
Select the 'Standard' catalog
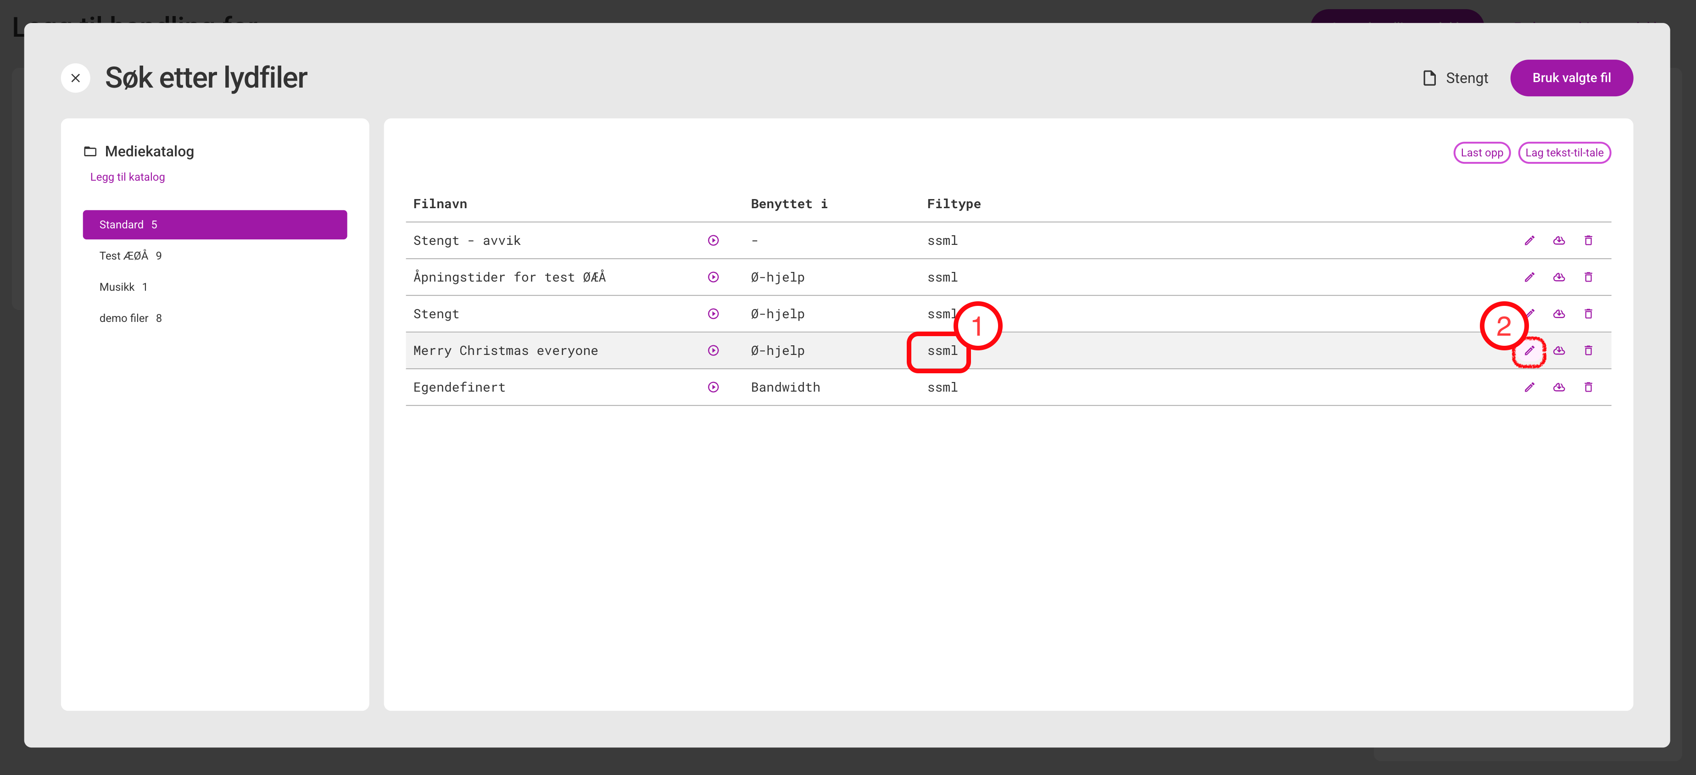(x=215, y=225)
